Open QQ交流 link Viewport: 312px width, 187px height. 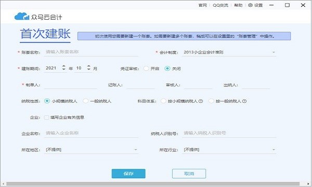[x=220, y=5]
